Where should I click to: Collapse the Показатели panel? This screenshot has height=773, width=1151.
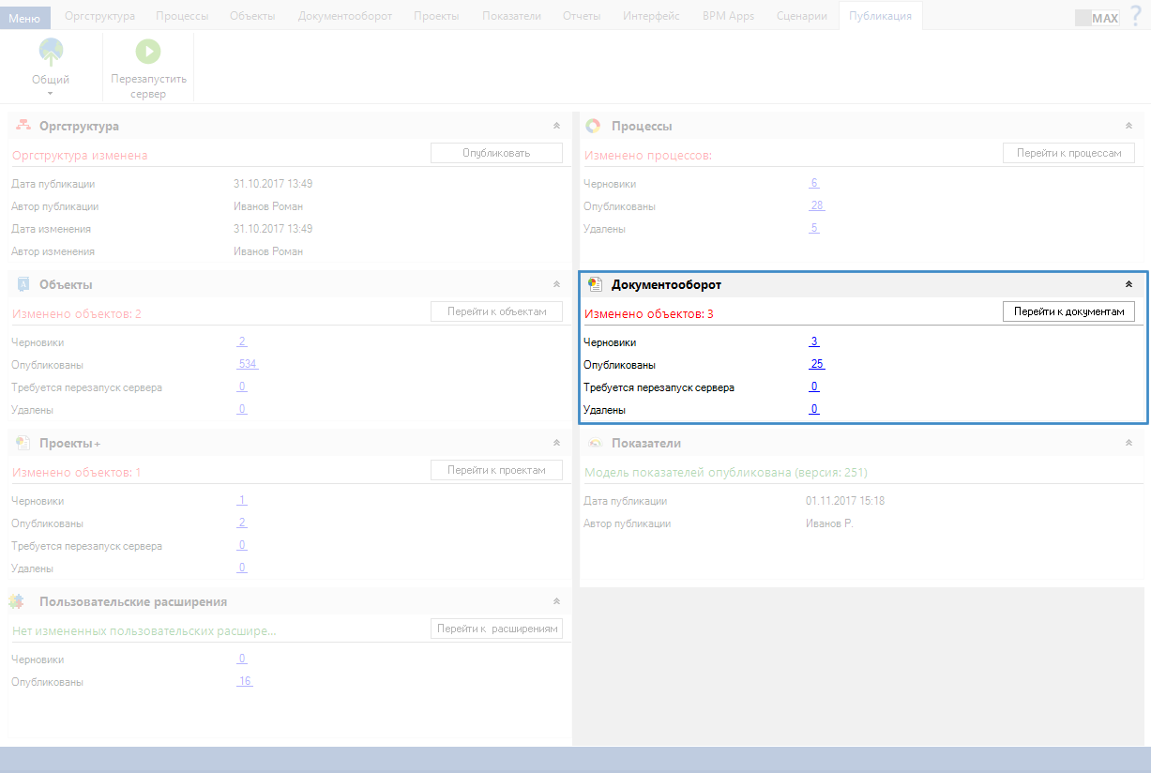[1128, 443]
